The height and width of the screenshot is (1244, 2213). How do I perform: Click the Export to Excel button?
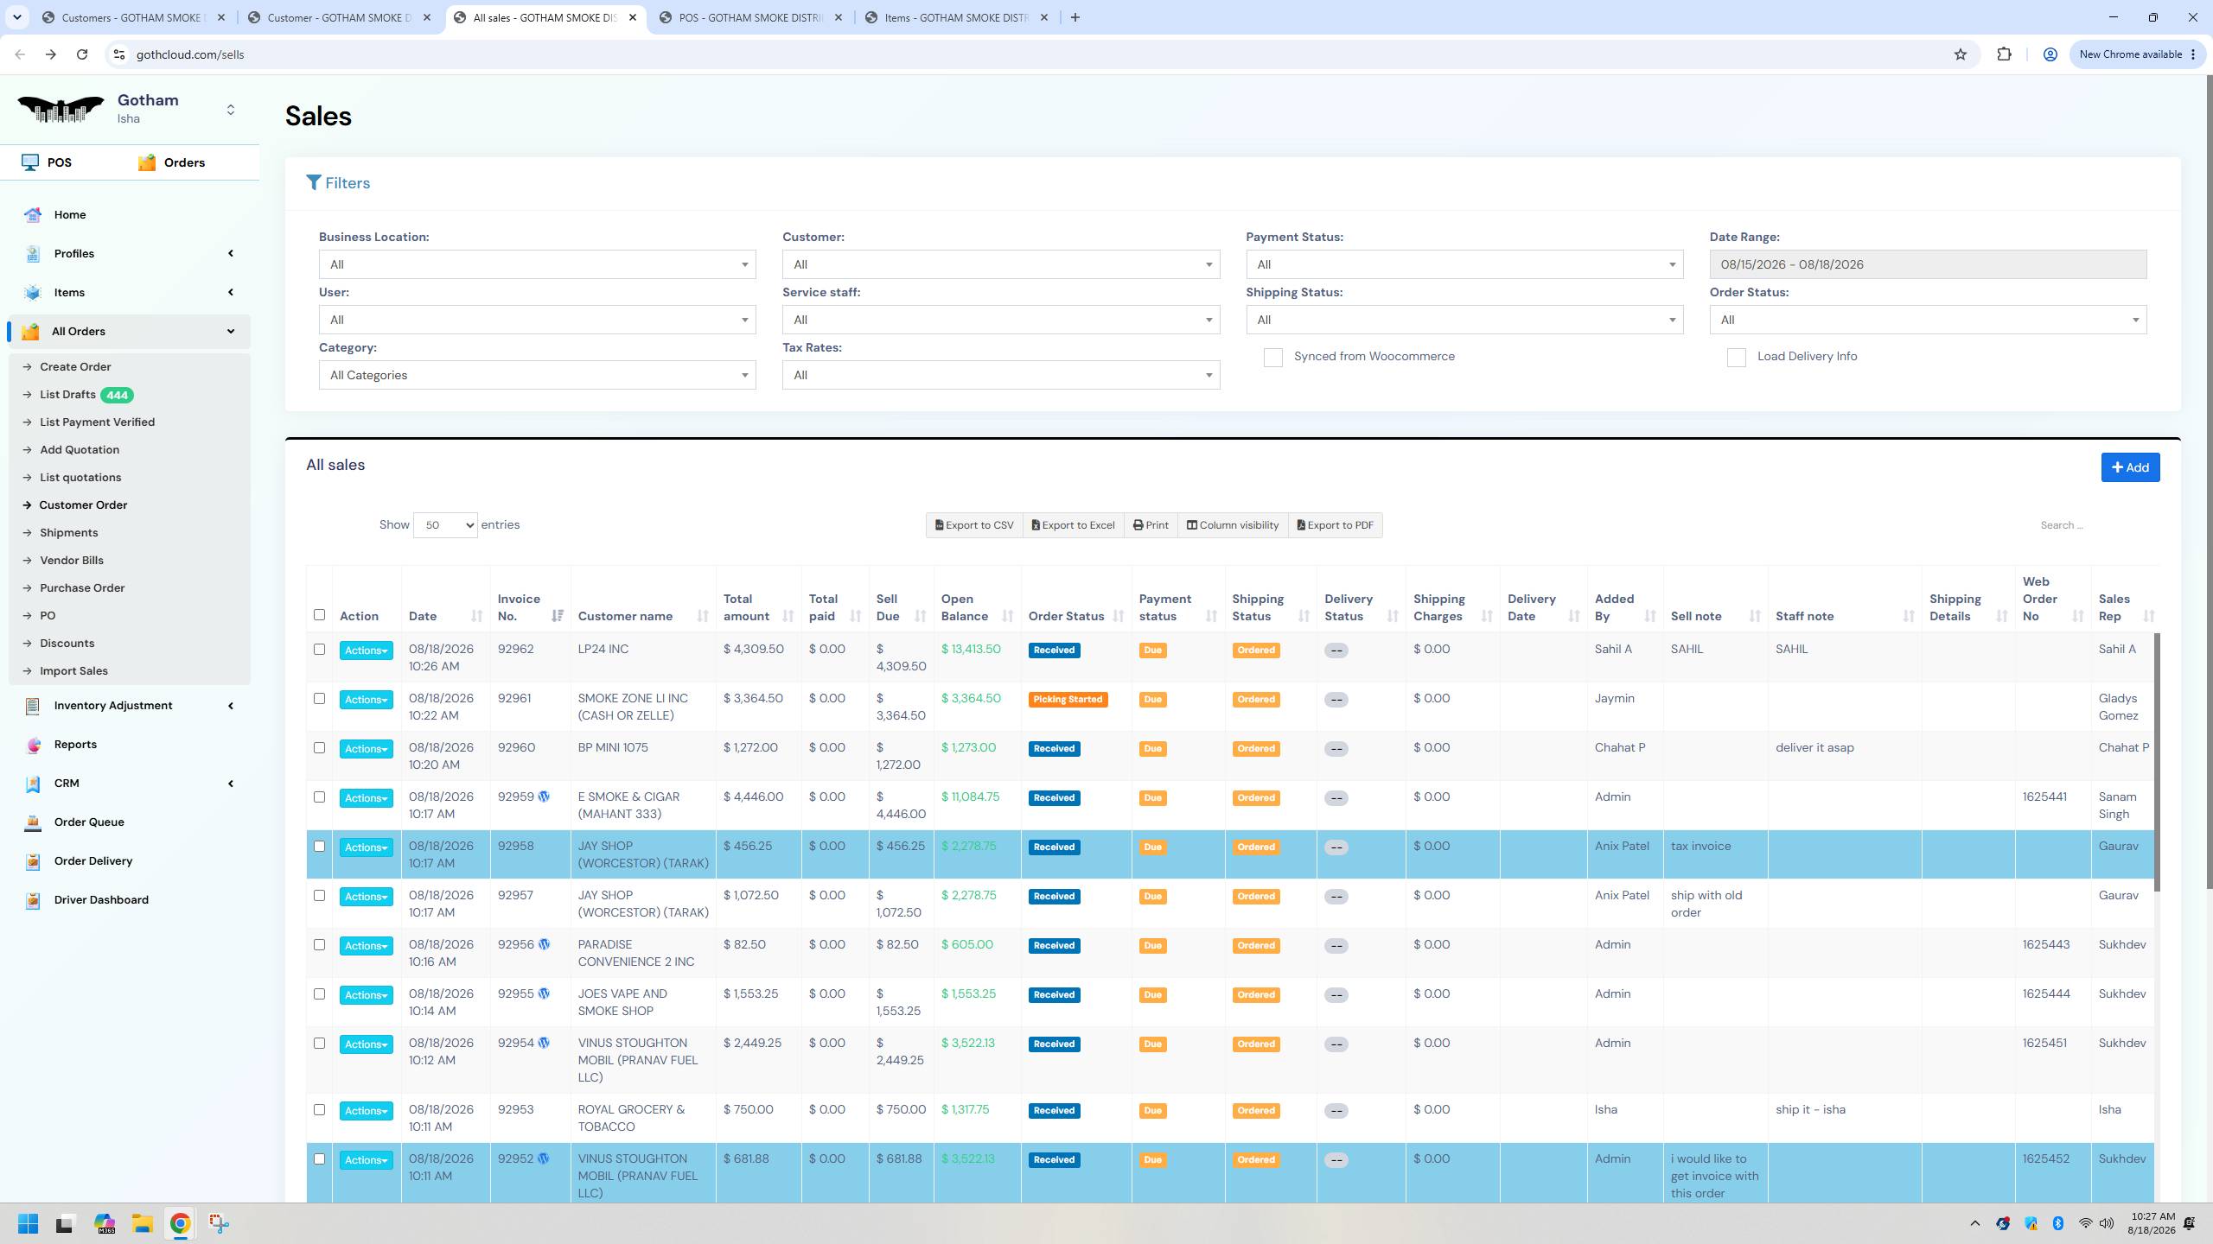coord(1073,525)
